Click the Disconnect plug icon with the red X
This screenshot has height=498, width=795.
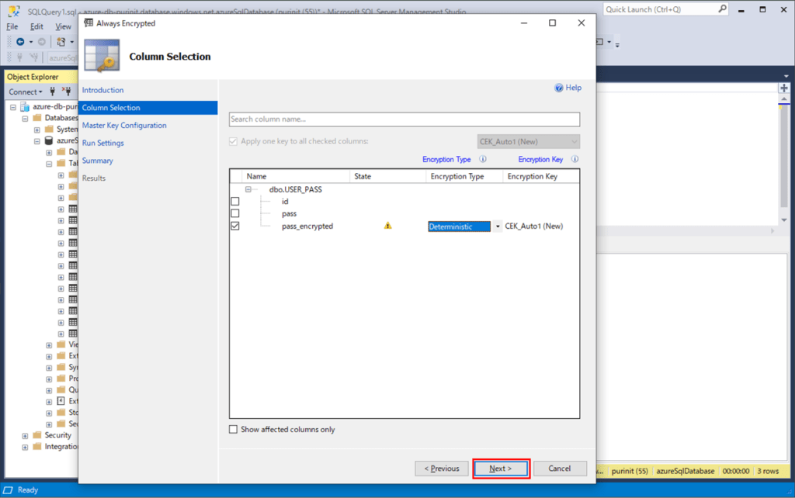67,92
